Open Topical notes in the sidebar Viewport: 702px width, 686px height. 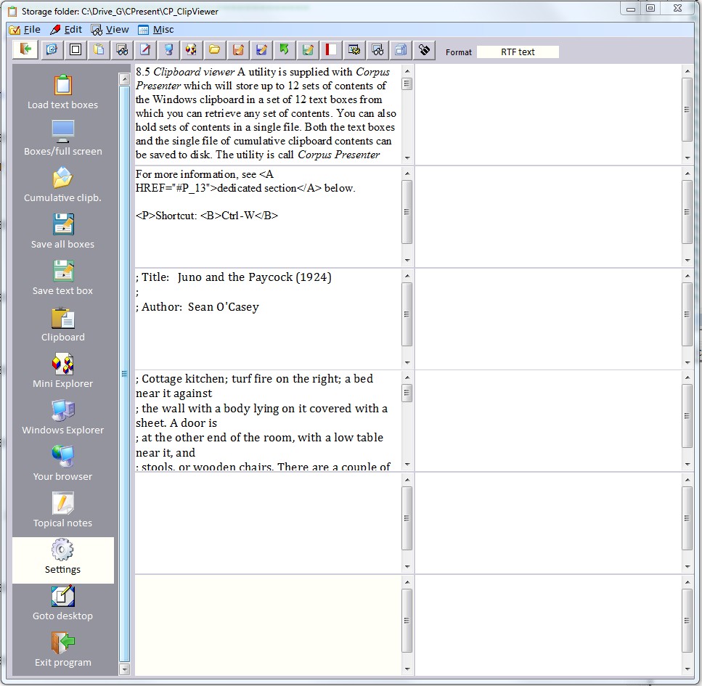63,504
